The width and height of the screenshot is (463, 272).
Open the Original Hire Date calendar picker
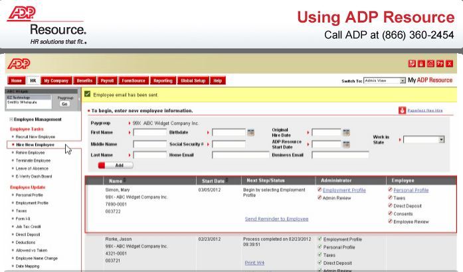point(346,133)
